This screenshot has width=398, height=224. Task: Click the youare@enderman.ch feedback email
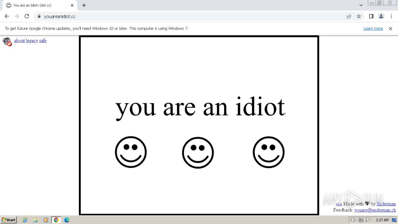click(x=375, y=210)
